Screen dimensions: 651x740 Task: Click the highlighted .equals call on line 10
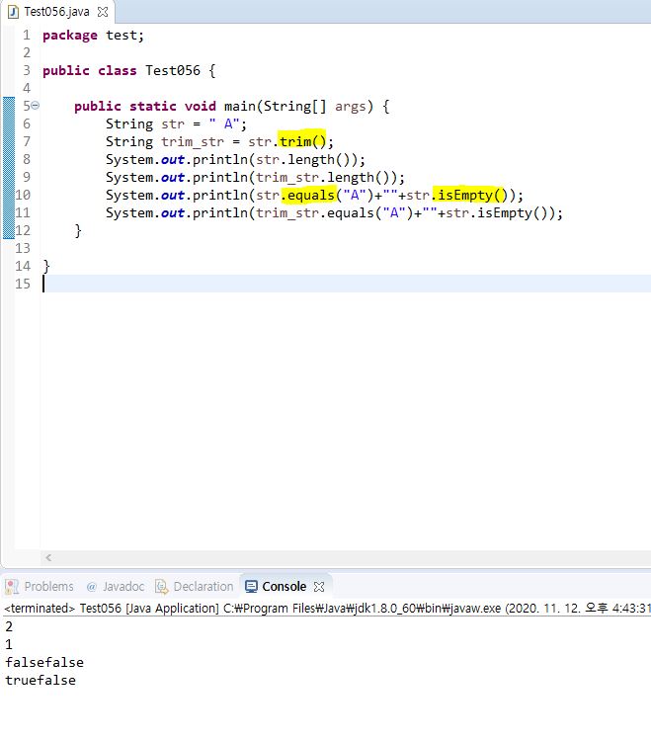pyautogui.click(x=309, y=195)
